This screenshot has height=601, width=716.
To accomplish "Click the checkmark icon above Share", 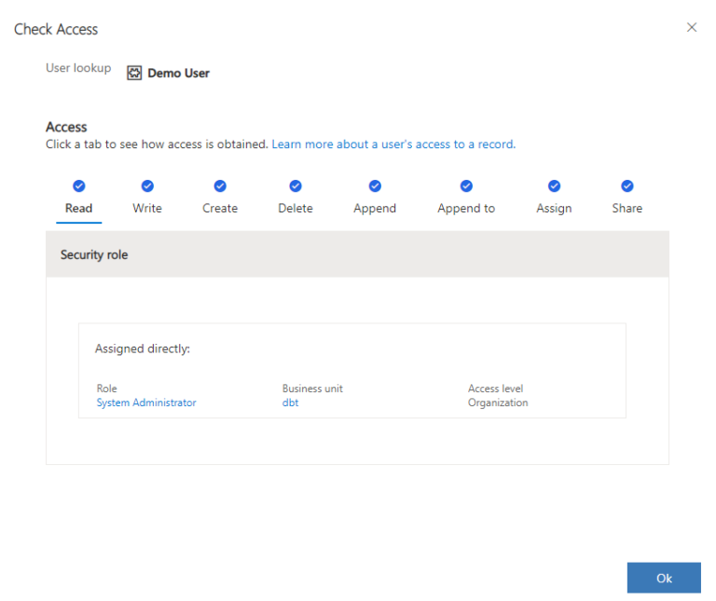I will (626, 186).
